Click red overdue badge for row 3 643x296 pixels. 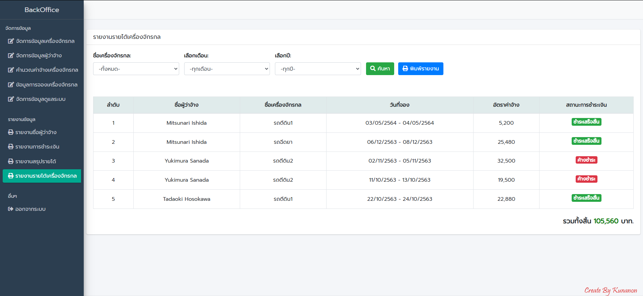point(586,160)
